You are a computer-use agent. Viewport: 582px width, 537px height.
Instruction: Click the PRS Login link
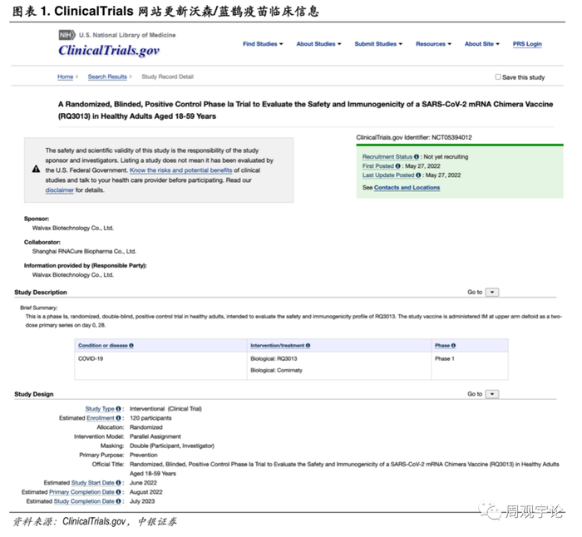[527, 44]
